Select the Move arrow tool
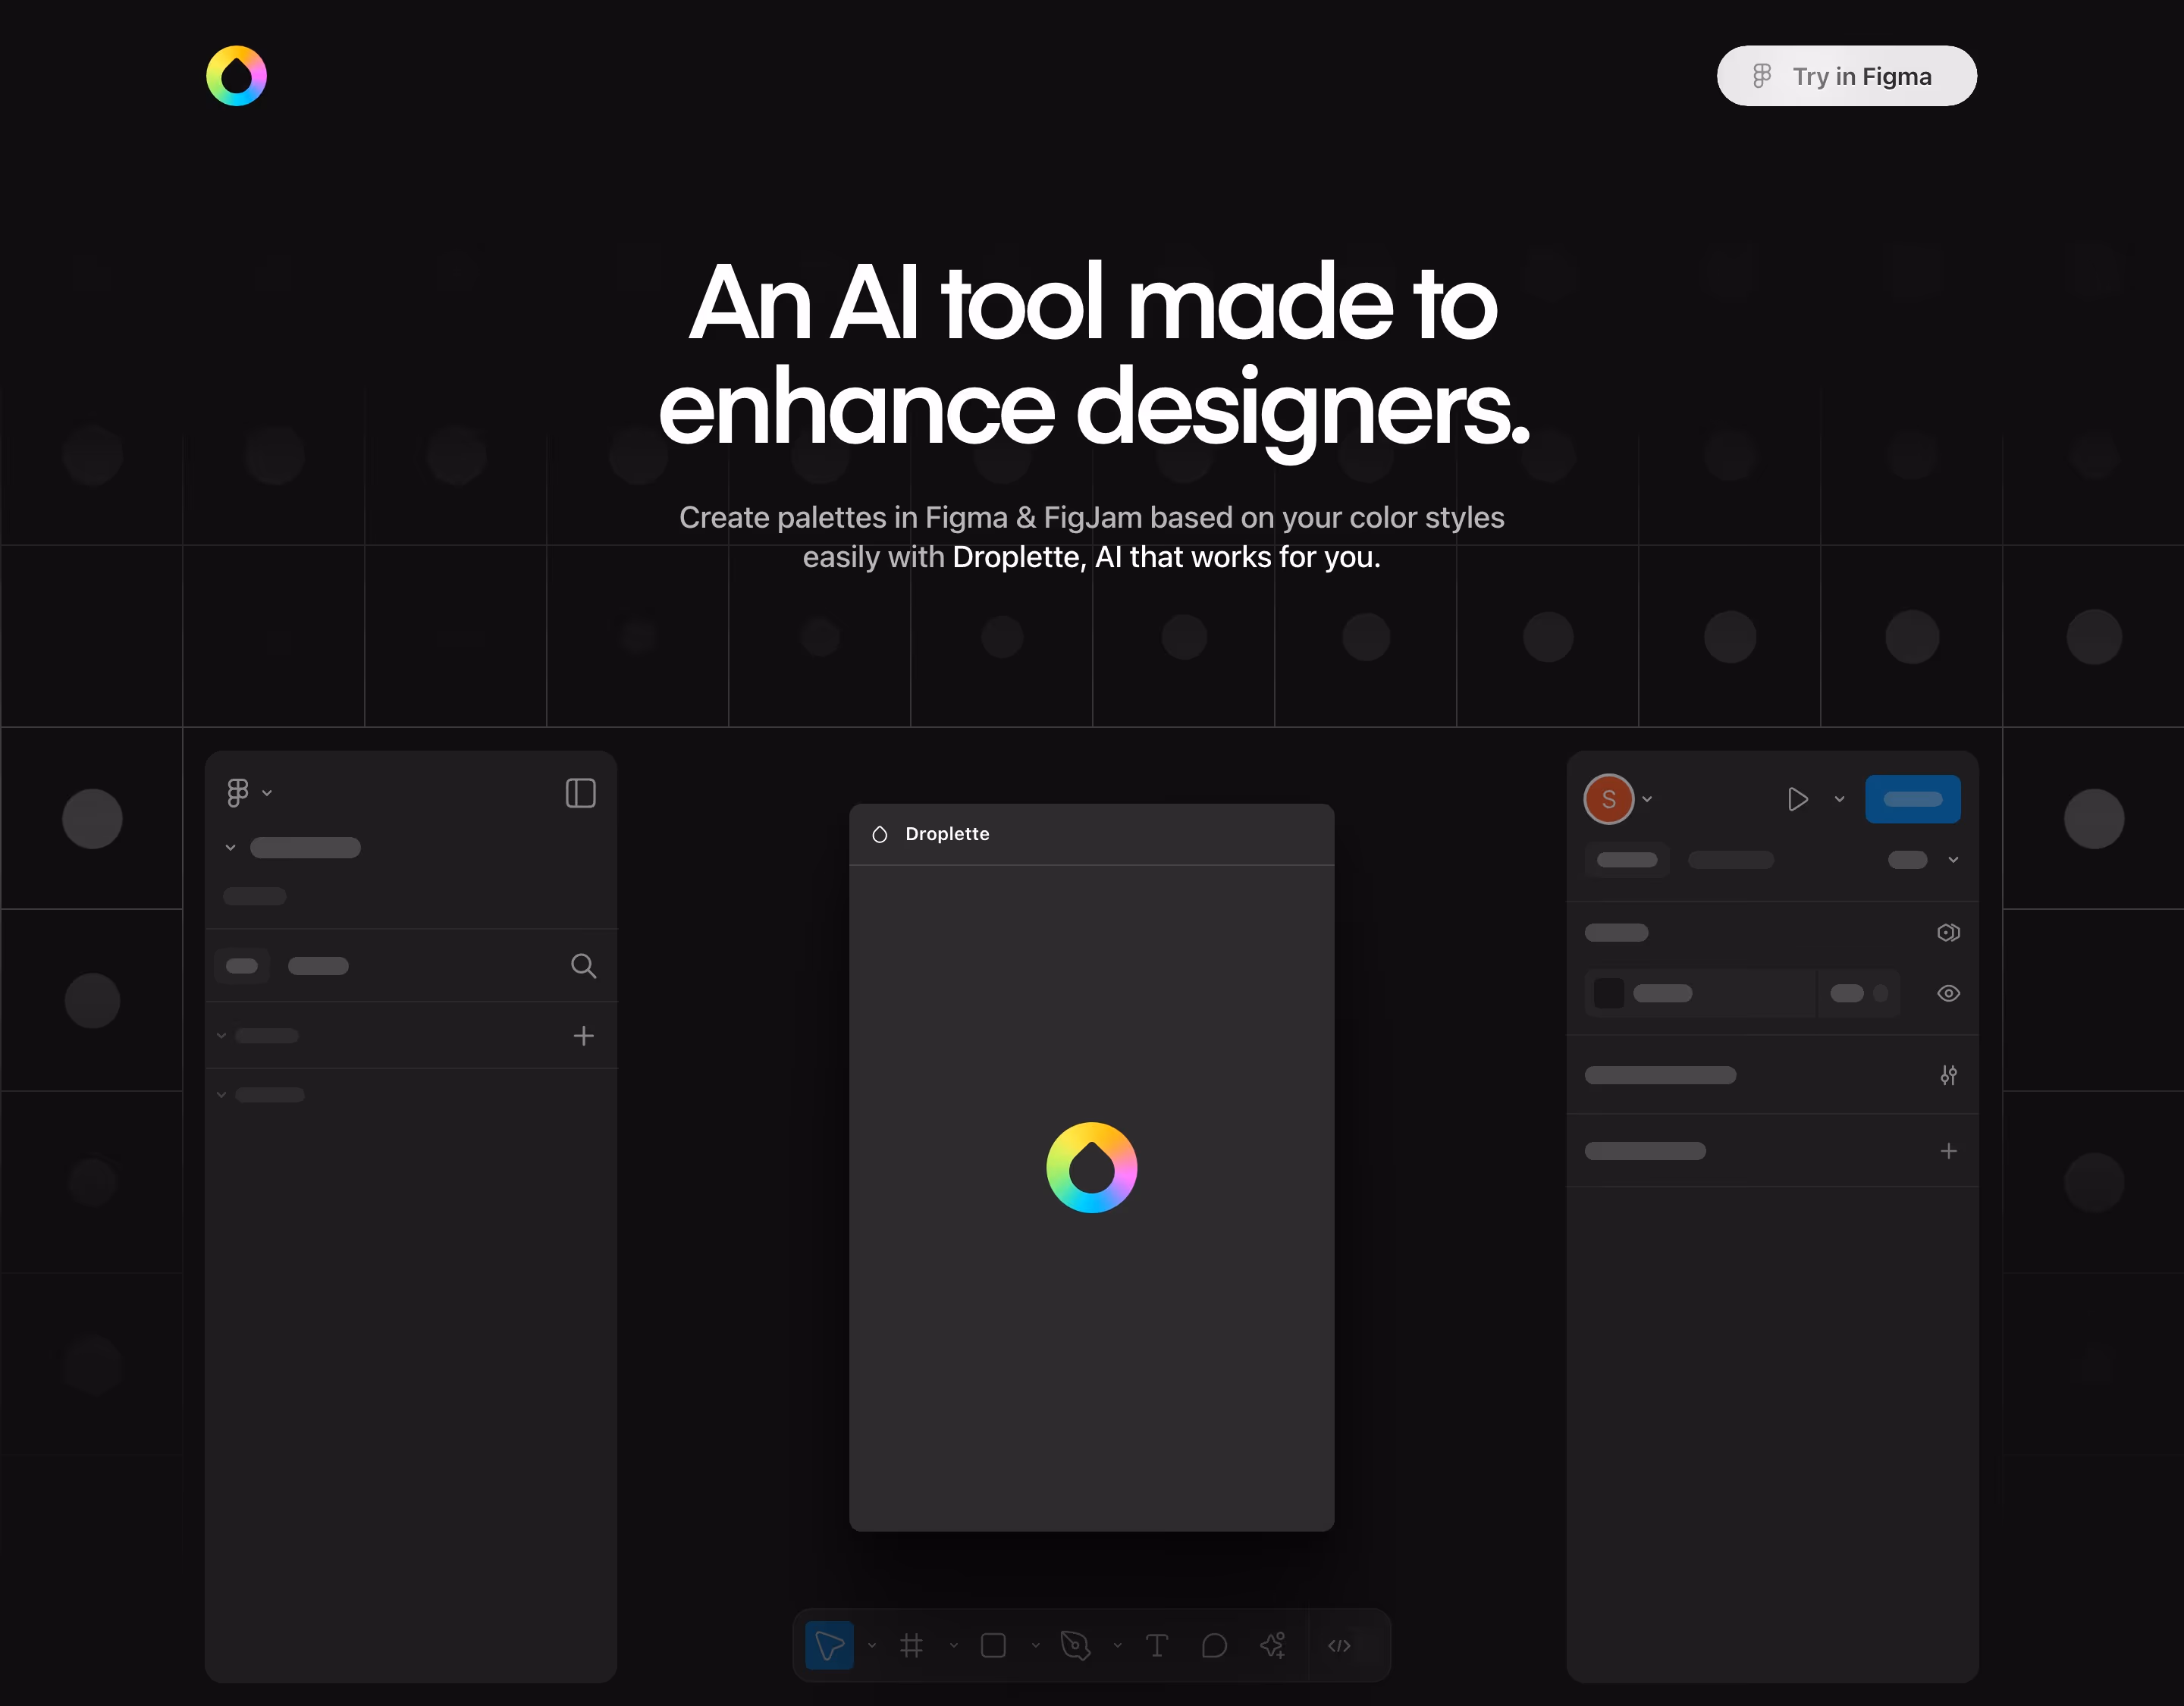 [829, 1645]
